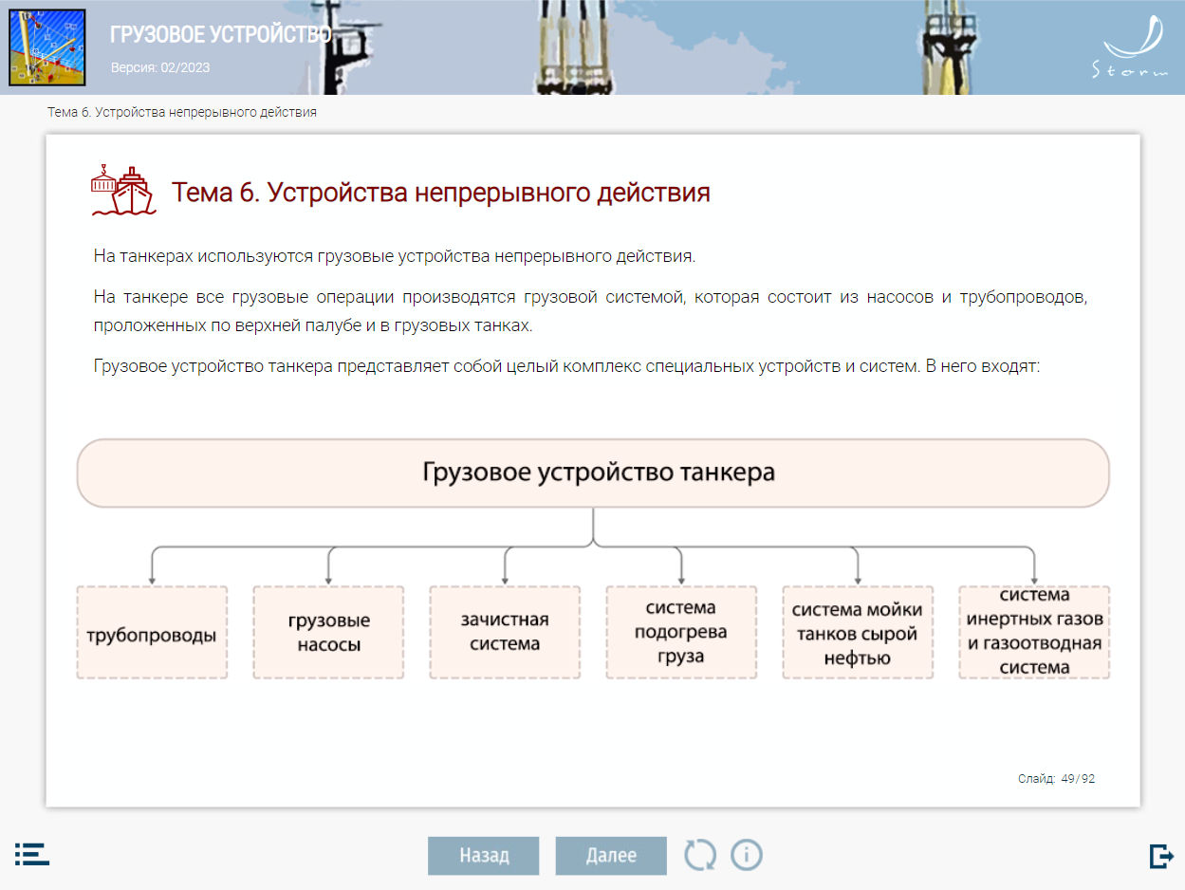Select the система мойки танков сырой нефтью box
This screenshot has height=890, width=1185.
(858, 632)
